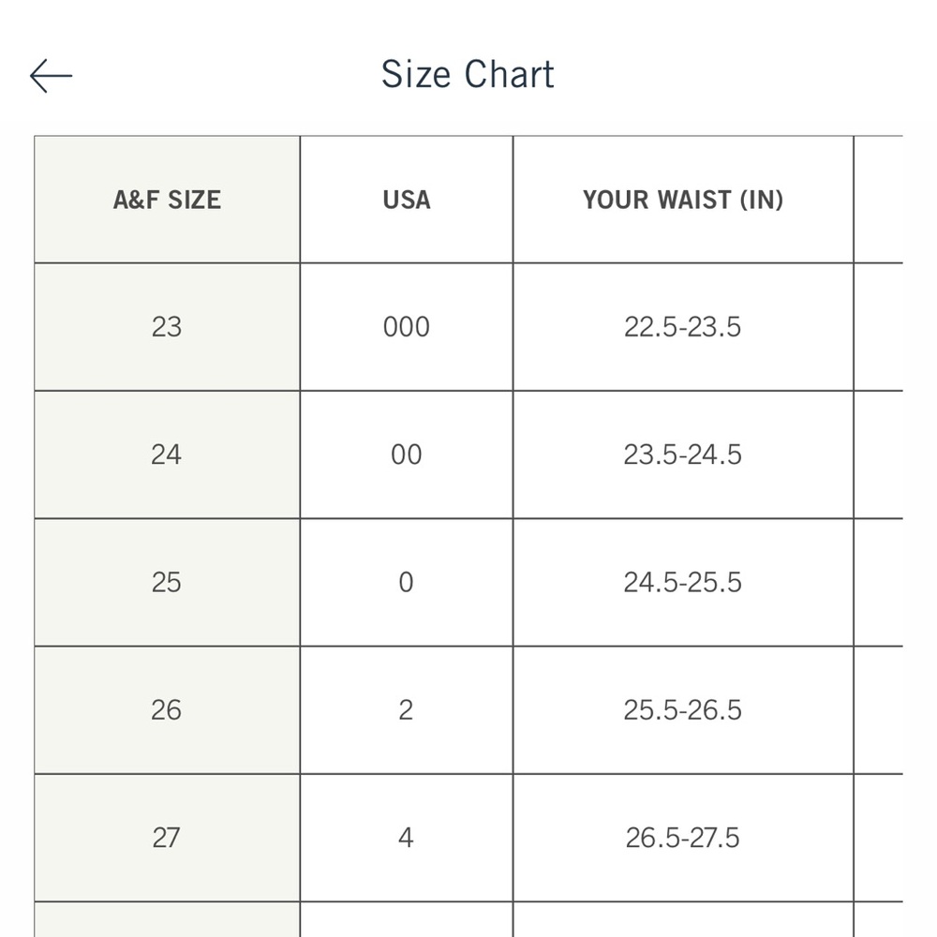937x937 pixels.
Task: Select waist range 25.5-26.5
Action: click(x=683, y=710)
